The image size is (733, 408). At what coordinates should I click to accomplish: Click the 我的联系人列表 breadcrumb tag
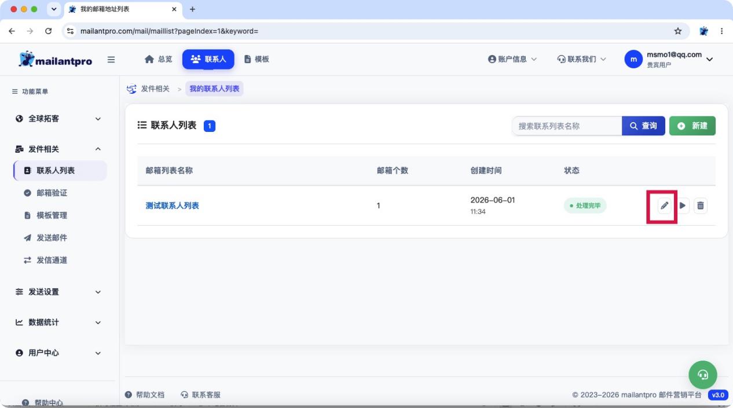[x=215, y=89]
